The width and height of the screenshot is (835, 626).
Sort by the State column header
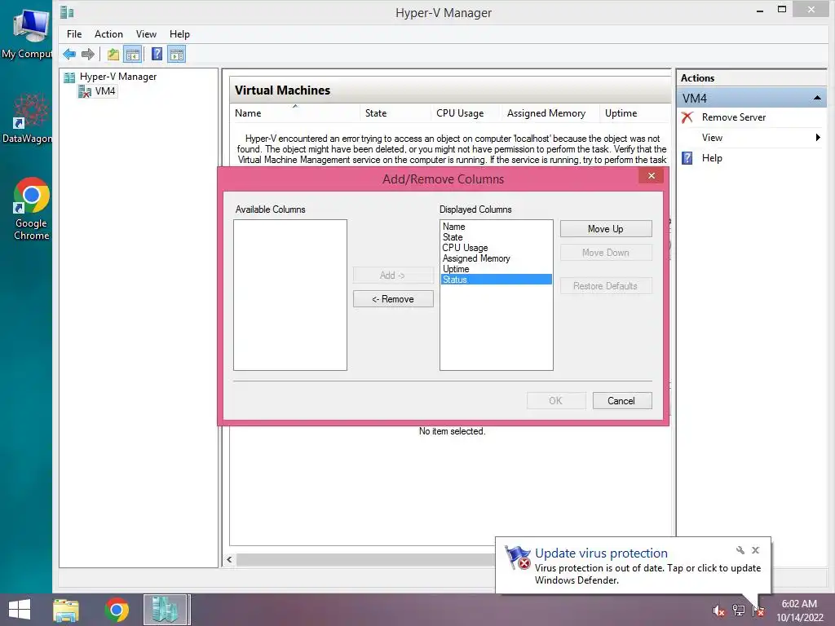395,113
